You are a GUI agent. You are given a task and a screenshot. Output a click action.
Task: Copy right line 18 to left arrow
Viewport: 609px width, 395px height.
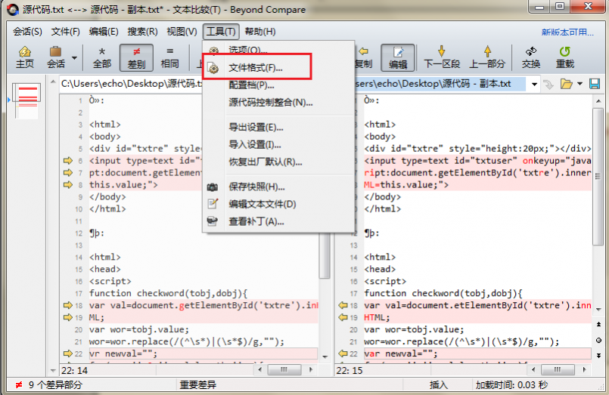tap(343, 305)
